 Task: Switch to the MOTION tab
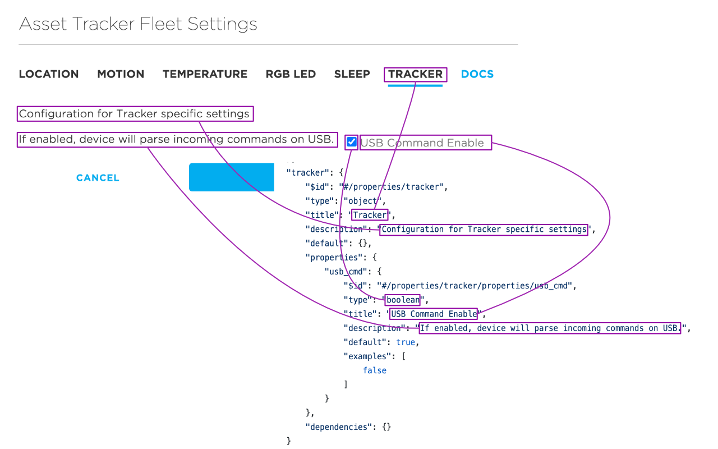(x=121, y=74)
